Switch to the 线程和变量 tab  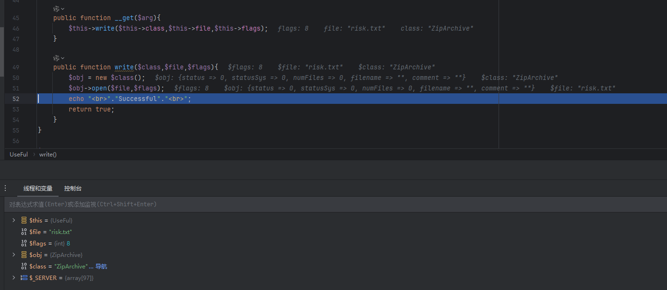point(38,189)
